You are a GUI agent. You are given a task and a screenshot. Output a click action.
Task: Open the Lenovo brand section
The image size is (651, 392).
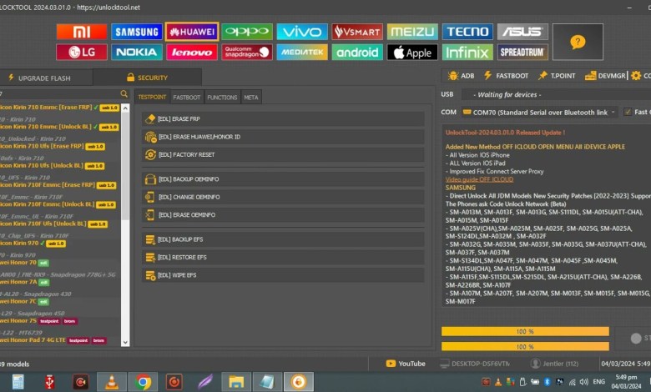click(x=192, y=53)
